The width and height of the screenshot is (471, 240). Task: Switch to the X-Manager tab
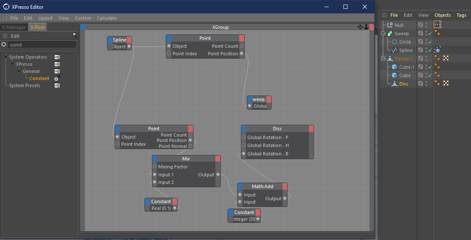14,27
